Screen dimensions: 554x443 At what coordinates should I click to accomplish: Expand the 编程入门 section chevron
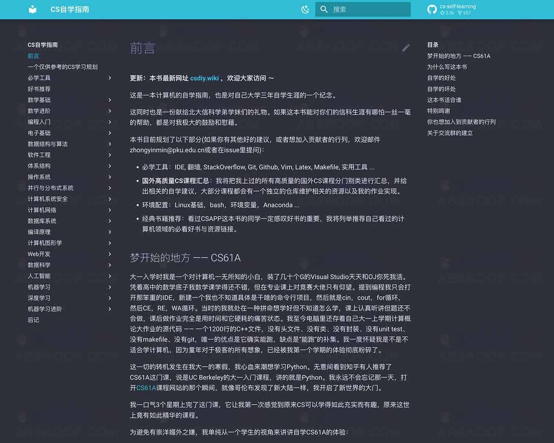110,122
